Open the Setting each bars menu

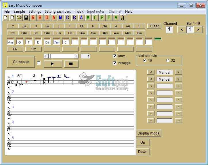pyautogui.click(x=58, y=12)
